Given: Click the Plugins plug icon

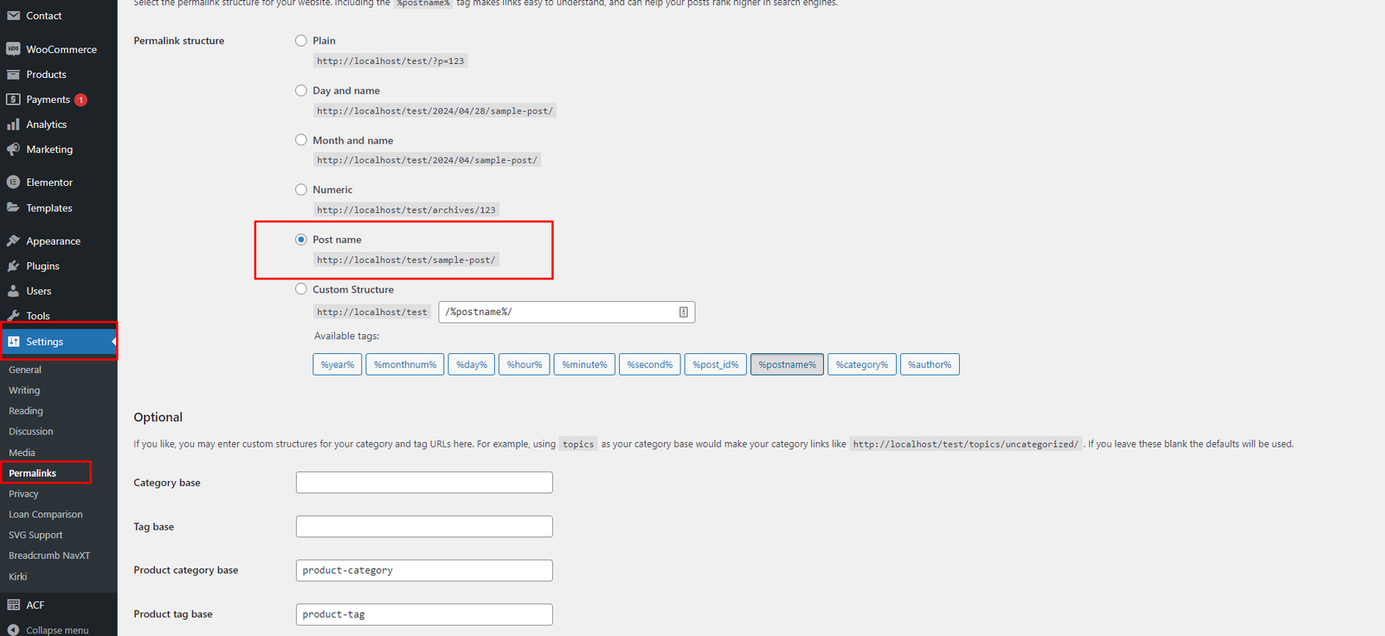Looking at the screenshot, I should coord(13,267).
